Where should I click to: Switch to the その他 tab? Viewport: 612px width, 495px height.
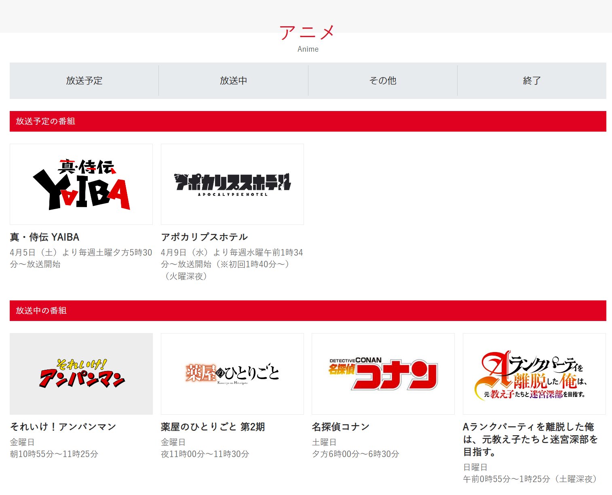tap(383, 81)
